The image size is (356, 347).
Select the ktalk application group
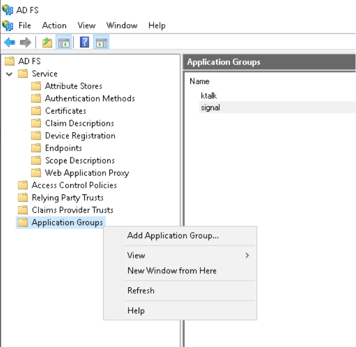coord(209,95)
